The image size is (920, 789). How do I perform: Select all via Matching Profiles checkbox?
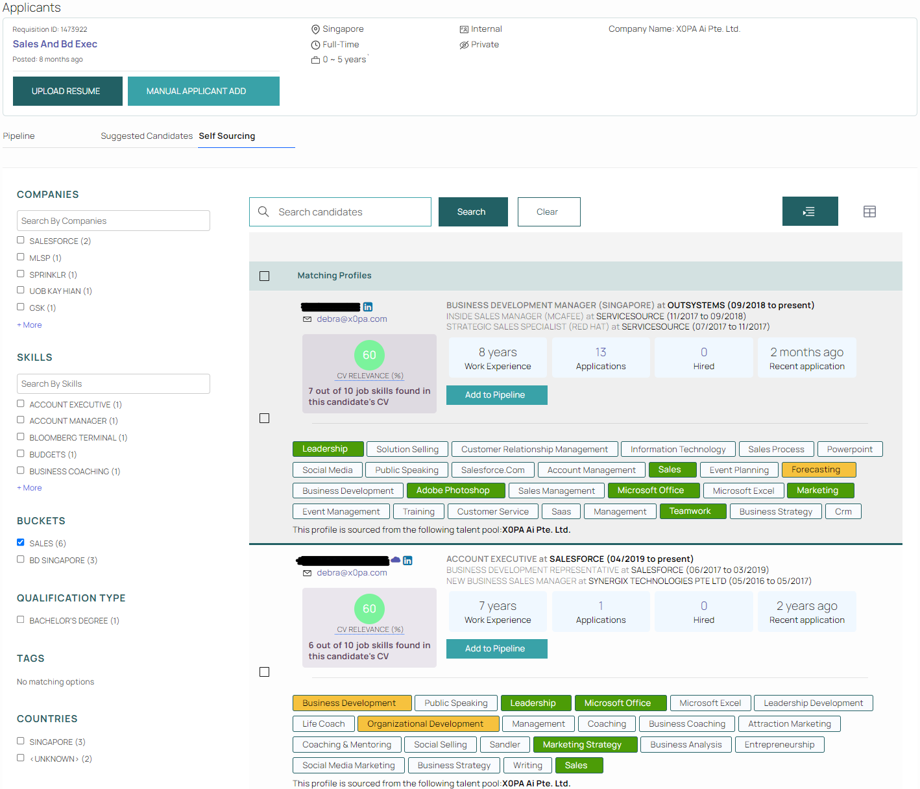point(264,276)
